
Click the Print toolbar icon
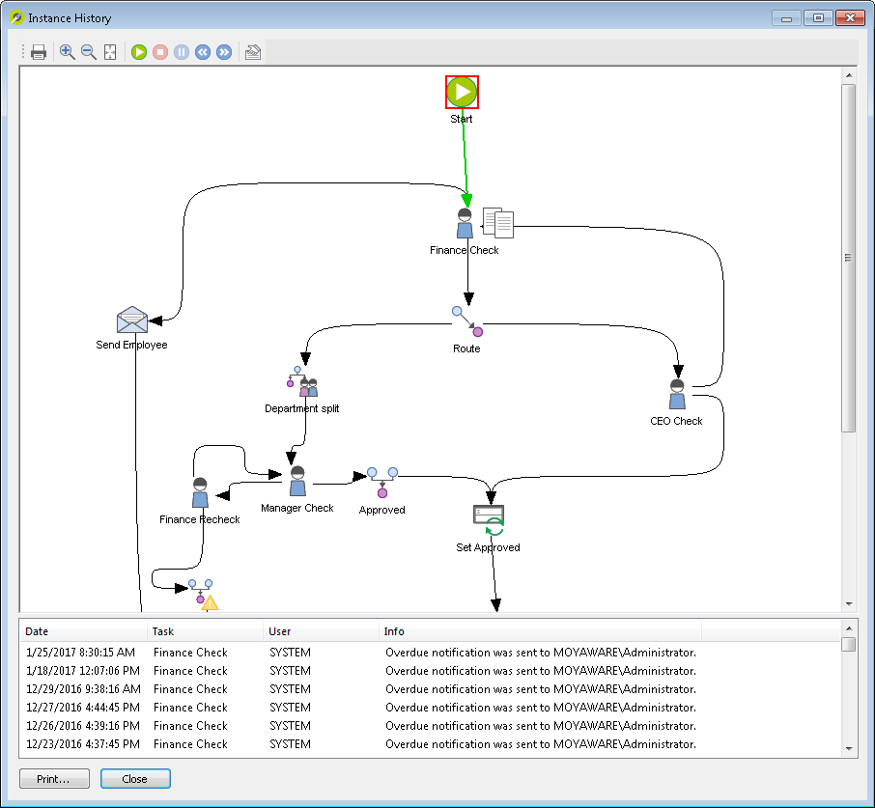(x=39, y=52)
